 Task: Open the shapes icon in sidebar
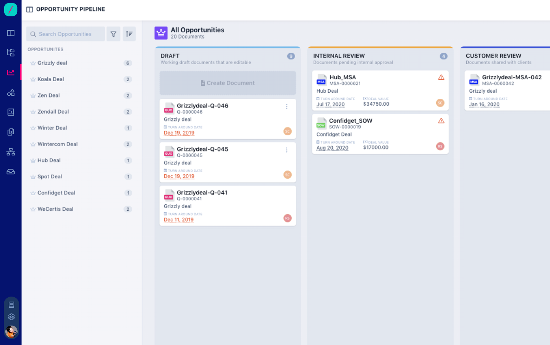coord(11,92)
